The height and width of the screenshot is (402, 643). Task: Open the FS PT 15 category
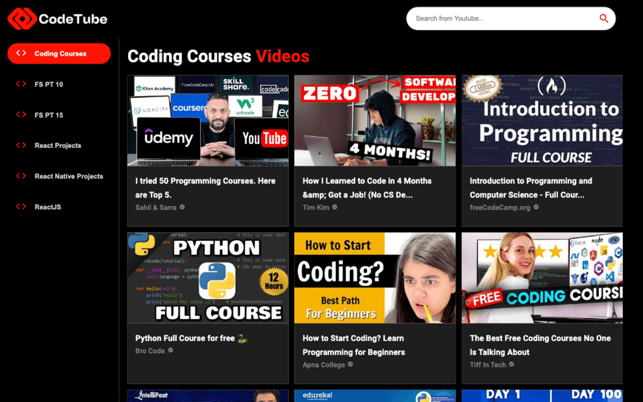tap(59, 115)
